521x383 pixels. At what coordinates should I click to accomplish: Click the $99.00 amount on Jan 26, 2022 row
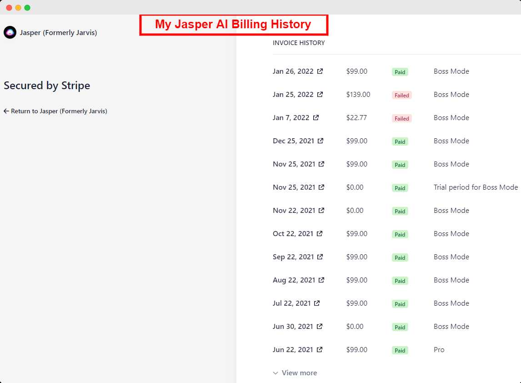point(357,71)
